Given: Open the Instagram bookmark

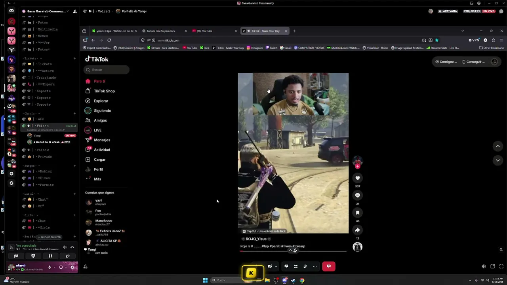Looking at the screenshot, I should (255, 48).
